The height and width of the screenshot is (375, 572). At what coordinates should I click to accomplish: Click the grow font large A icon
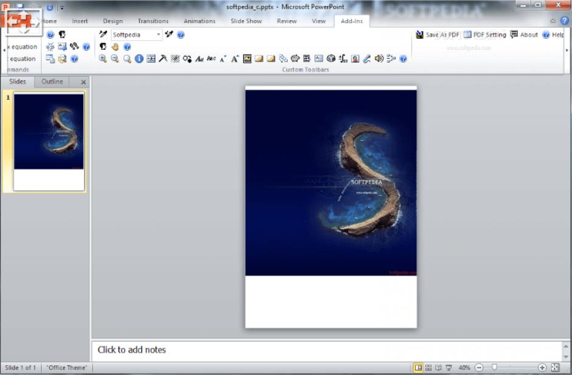coord(235,59)
